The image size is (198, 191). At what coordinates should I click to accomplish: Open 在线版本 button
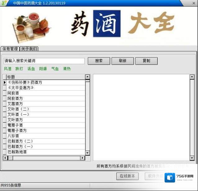(127, 176)
